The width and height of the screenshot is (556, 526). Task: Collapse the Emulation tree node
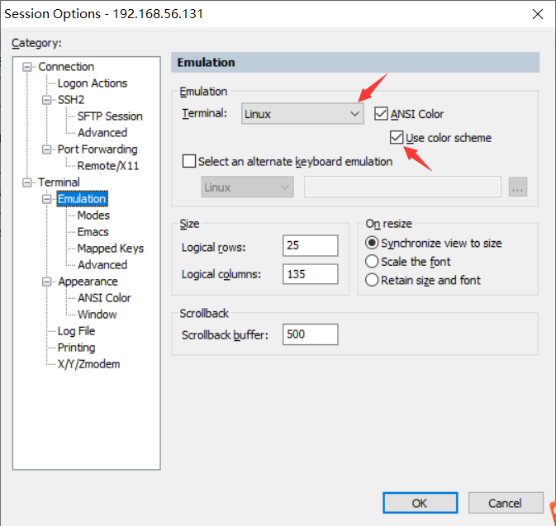pos(46,199)
